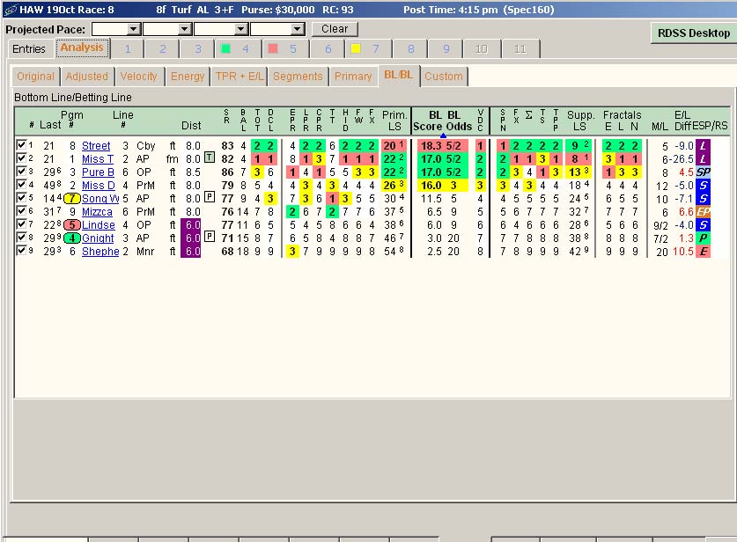Open horse link Miss T
The image size is (737, 542).
pos(98,159)
